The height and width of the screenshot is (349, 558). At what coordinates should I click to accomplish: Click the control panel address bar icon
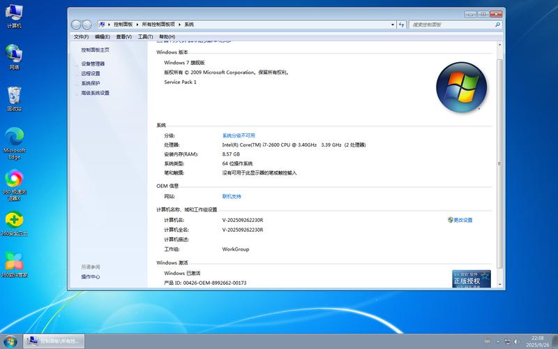coord(102,24)
